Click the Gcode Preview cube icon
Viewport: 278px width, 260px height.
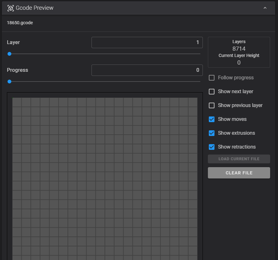(11, 8)
